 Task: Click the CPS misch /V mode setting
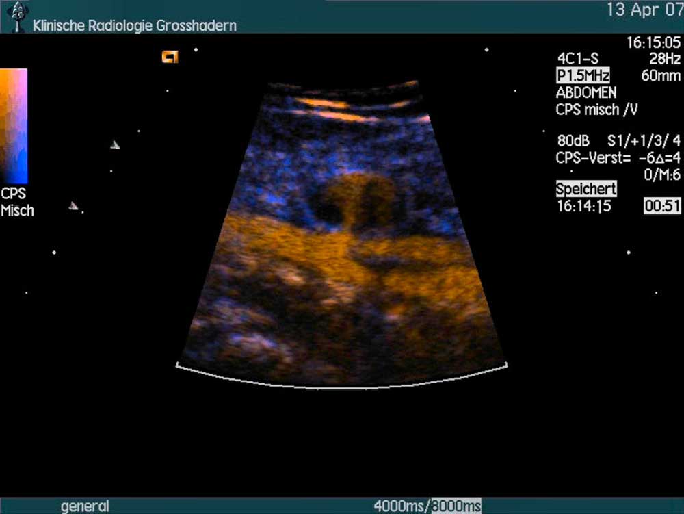pyautogui.click(x=596, y=109)
